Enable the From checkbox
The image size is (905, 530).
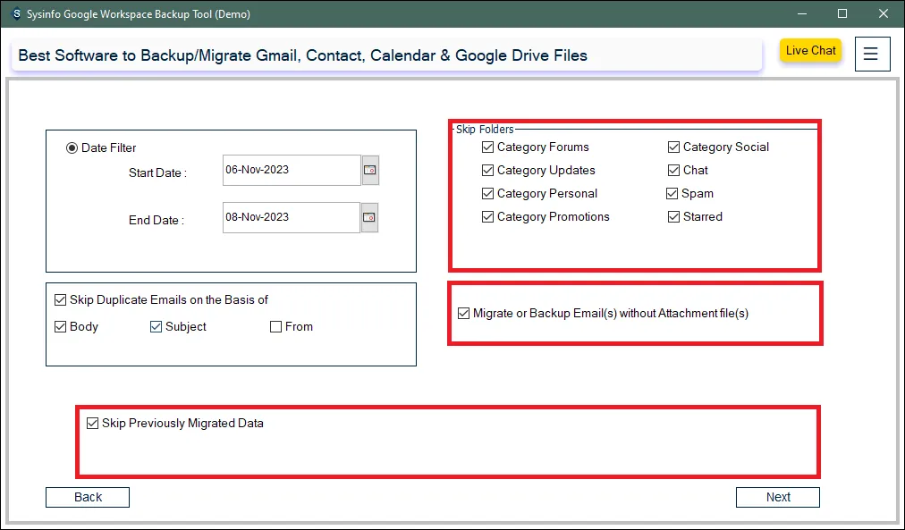pyautogui.click(x=276, y=327)
